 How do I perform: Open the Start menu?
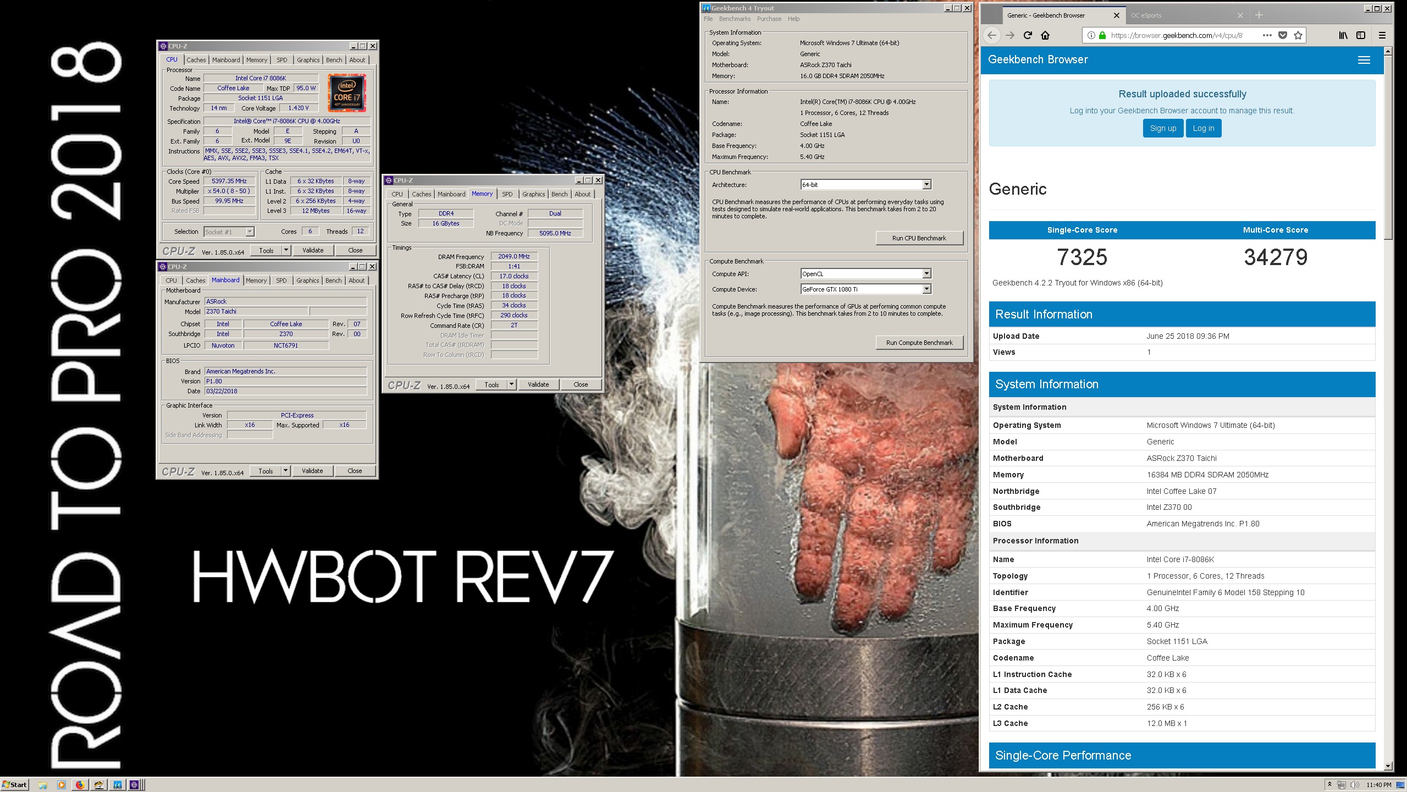pos(15,785)
